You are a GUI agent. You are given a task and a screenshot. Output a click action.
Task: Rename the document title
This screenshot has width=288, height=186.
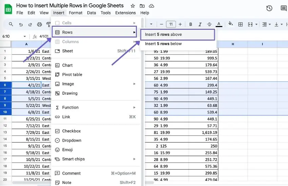coord(70,5)
